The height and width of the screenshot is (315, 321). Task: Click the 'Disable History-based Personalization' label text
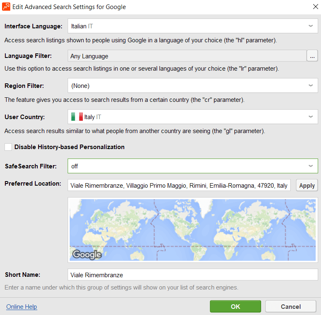pyautogui.click(x=69, y=147)
